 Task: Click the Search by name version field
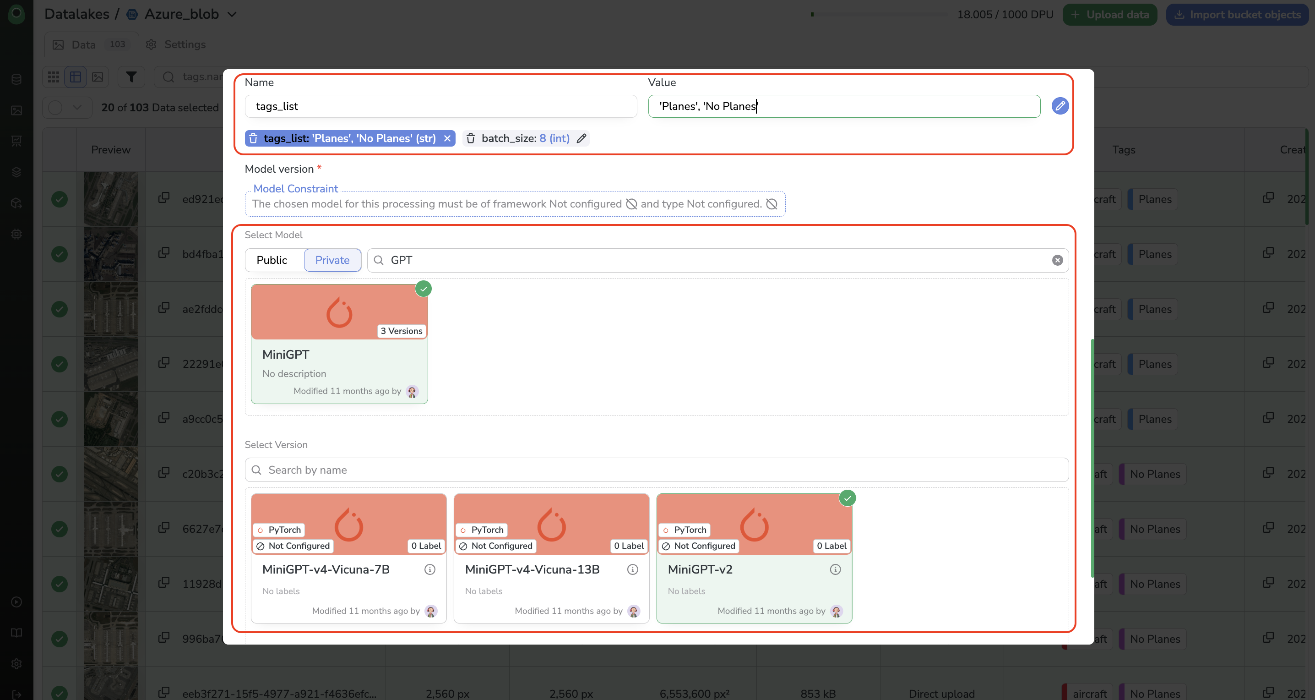[657, 470]
